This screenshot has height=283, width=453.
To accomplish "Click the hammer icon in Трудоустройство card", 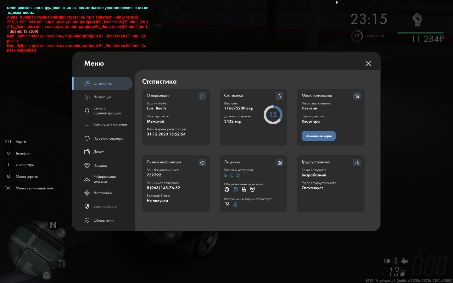I will (357, 163).
